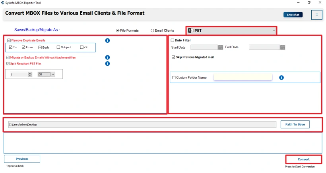The height and width of the screenshot is (173, 326).
Task: Click the Custom Folder Name text field
Action: 243,77
